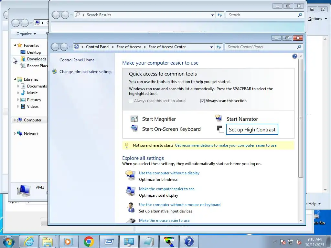Go forward in the Ease of Access window
The height and width of the screenshot is (248, 331).
pyautogui.click(x=64, y=47)
